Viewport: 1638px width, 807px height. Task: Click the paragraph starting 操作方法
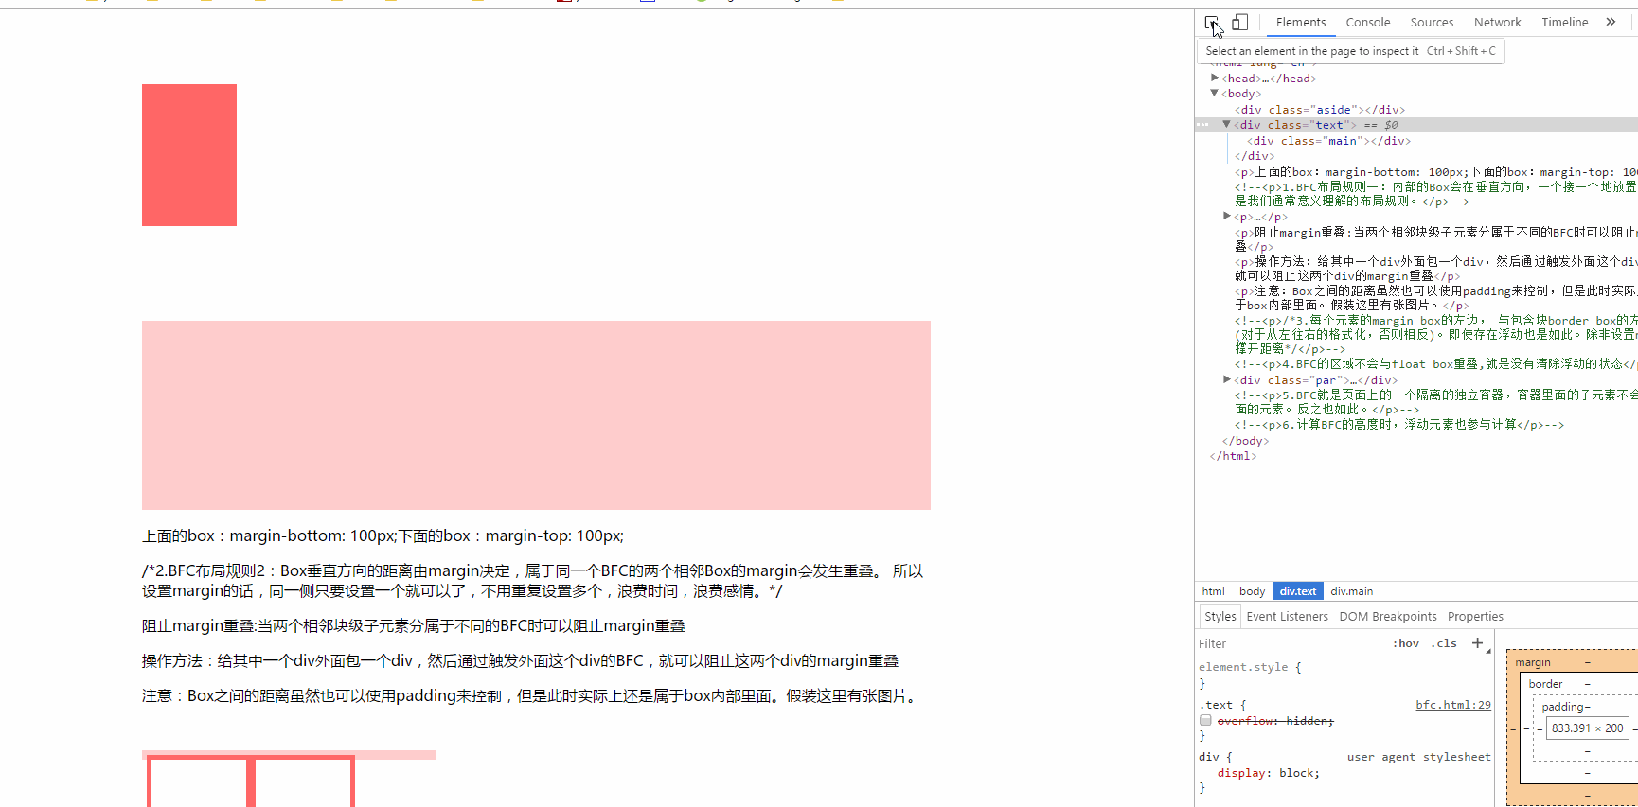coord(520,661)
